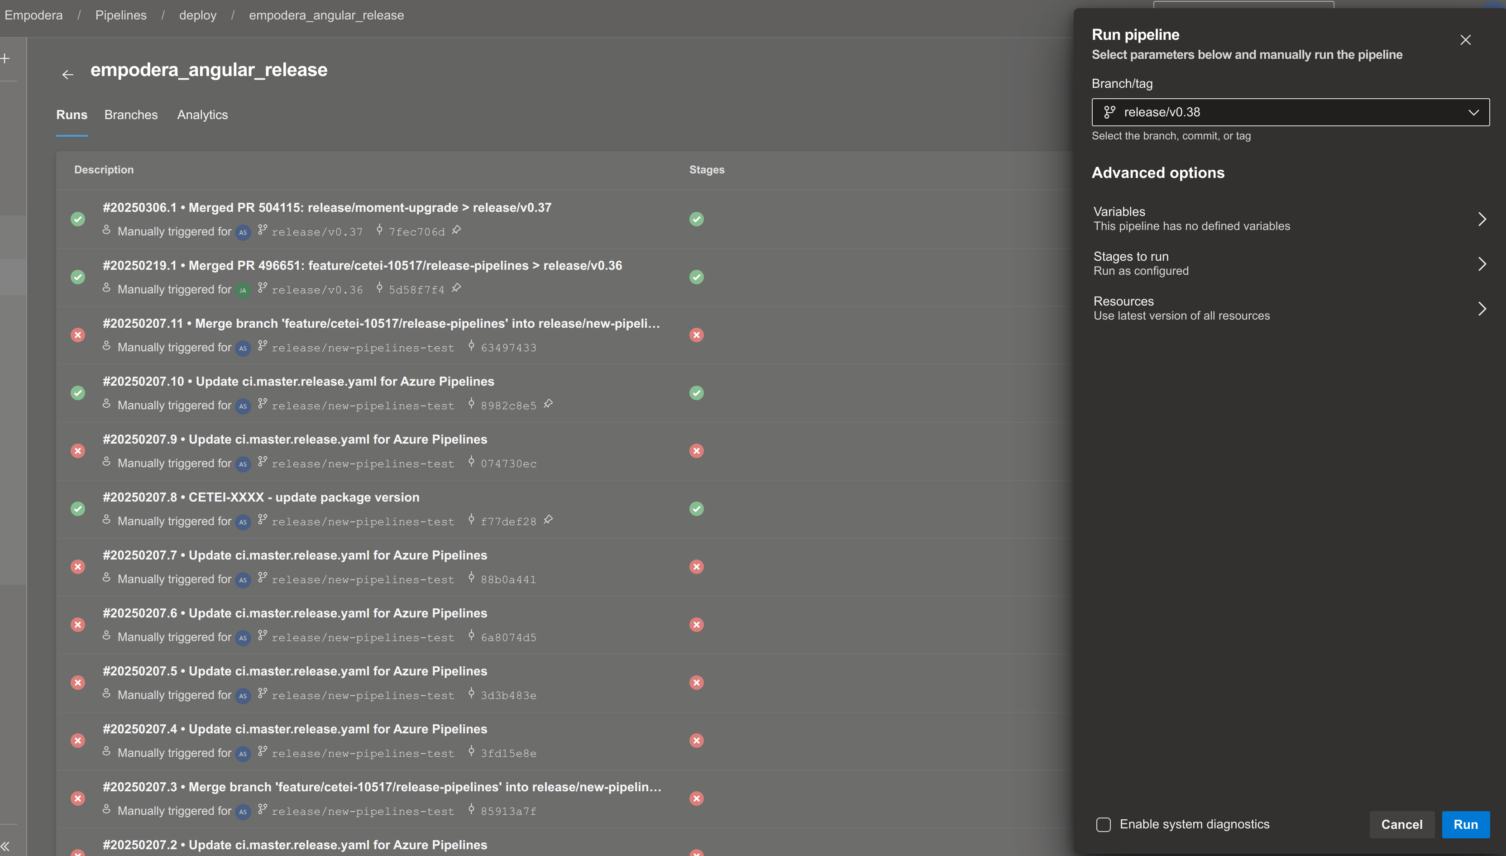Open the Analytics tab

click(202, 115)
